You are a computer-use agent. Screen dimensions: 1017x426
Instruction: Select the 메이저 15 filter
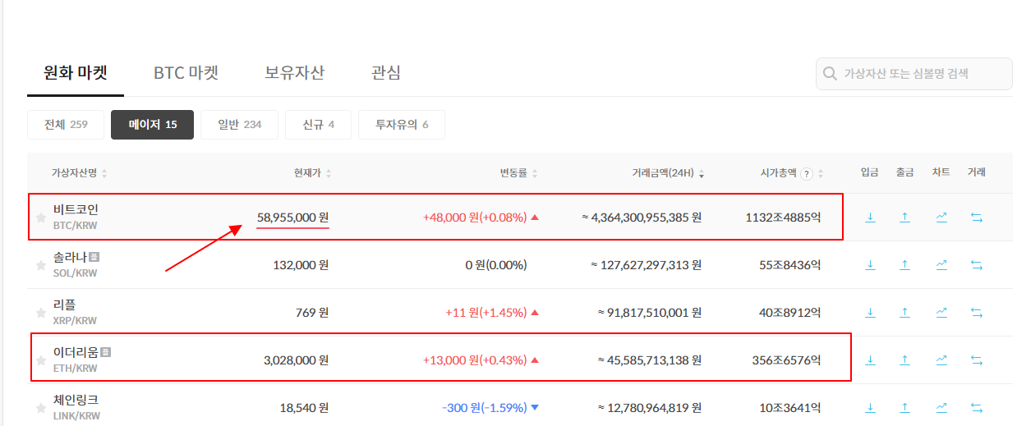click(152, 125)
